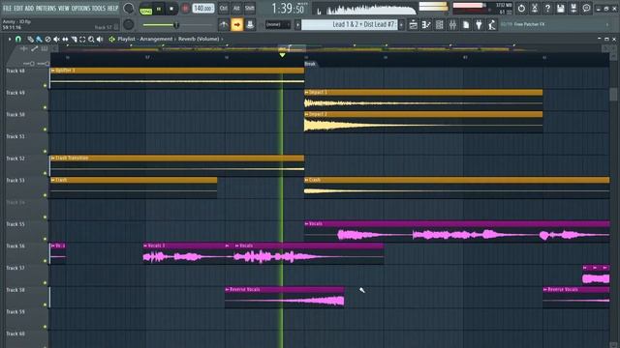The width and height of the screenshot is (620, 348).
Task: Open the FILE menu
Action: tap(7, 8)
